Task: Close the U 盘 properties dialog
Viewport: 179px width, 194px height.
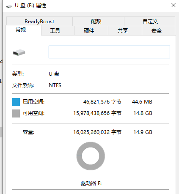Action: coord(173,5)
